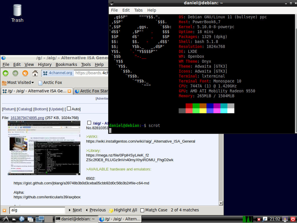Screen dimensions: 297x223
Task: Click the key tray icon
Action: click(265, 220)
